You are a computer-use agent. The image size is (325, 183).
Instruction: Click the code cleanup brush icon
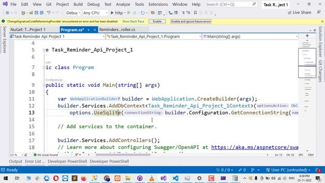pyautogui.click(x=78, y=155)
